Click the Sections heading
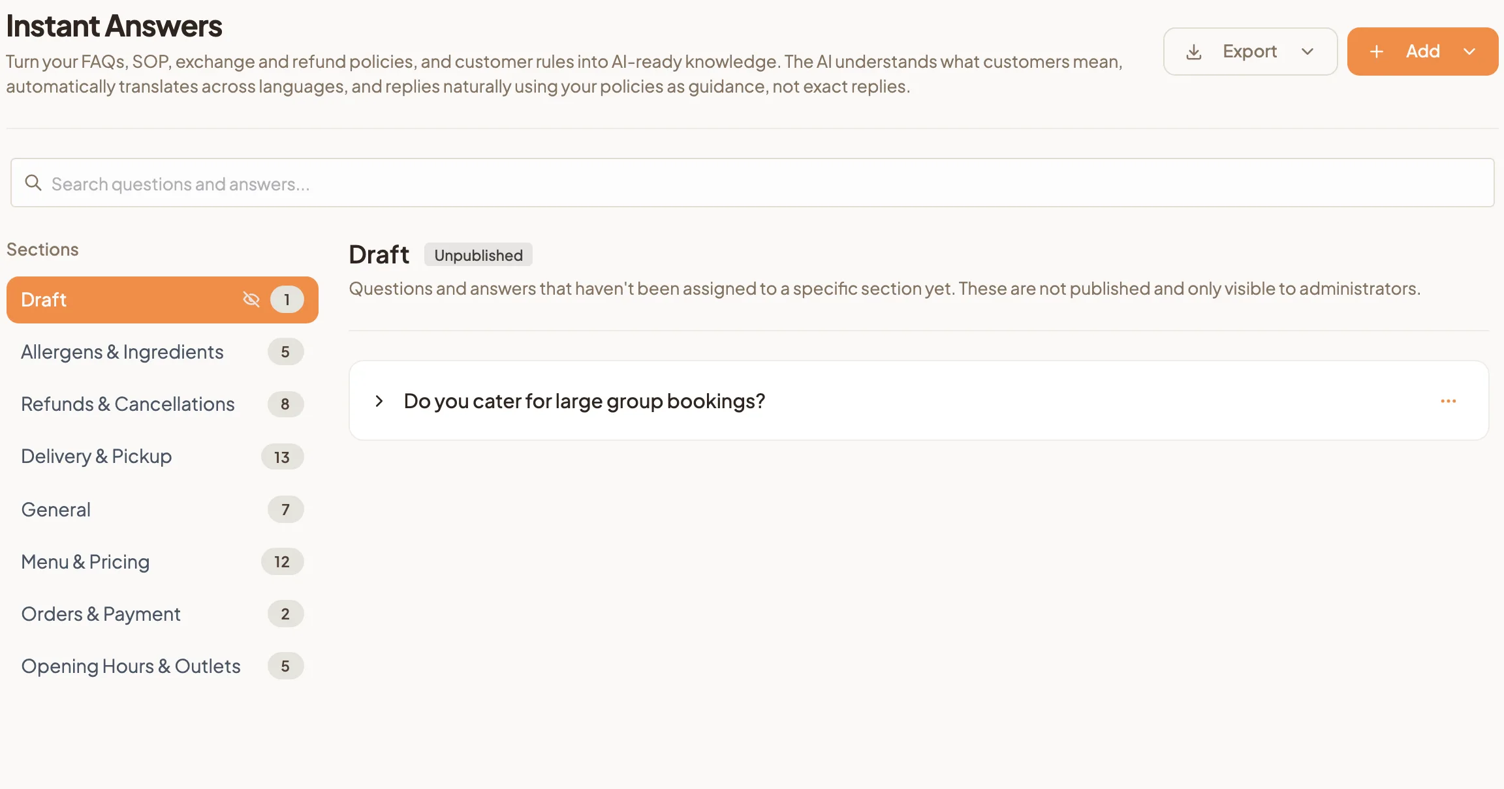This screenshot has width=1504, height=789. 42,249
